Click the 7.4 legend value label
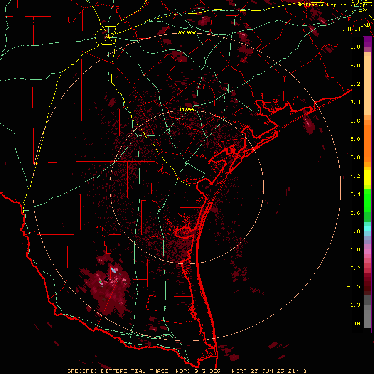The width and height of the screenshot is (374, 374). point(355,102)
